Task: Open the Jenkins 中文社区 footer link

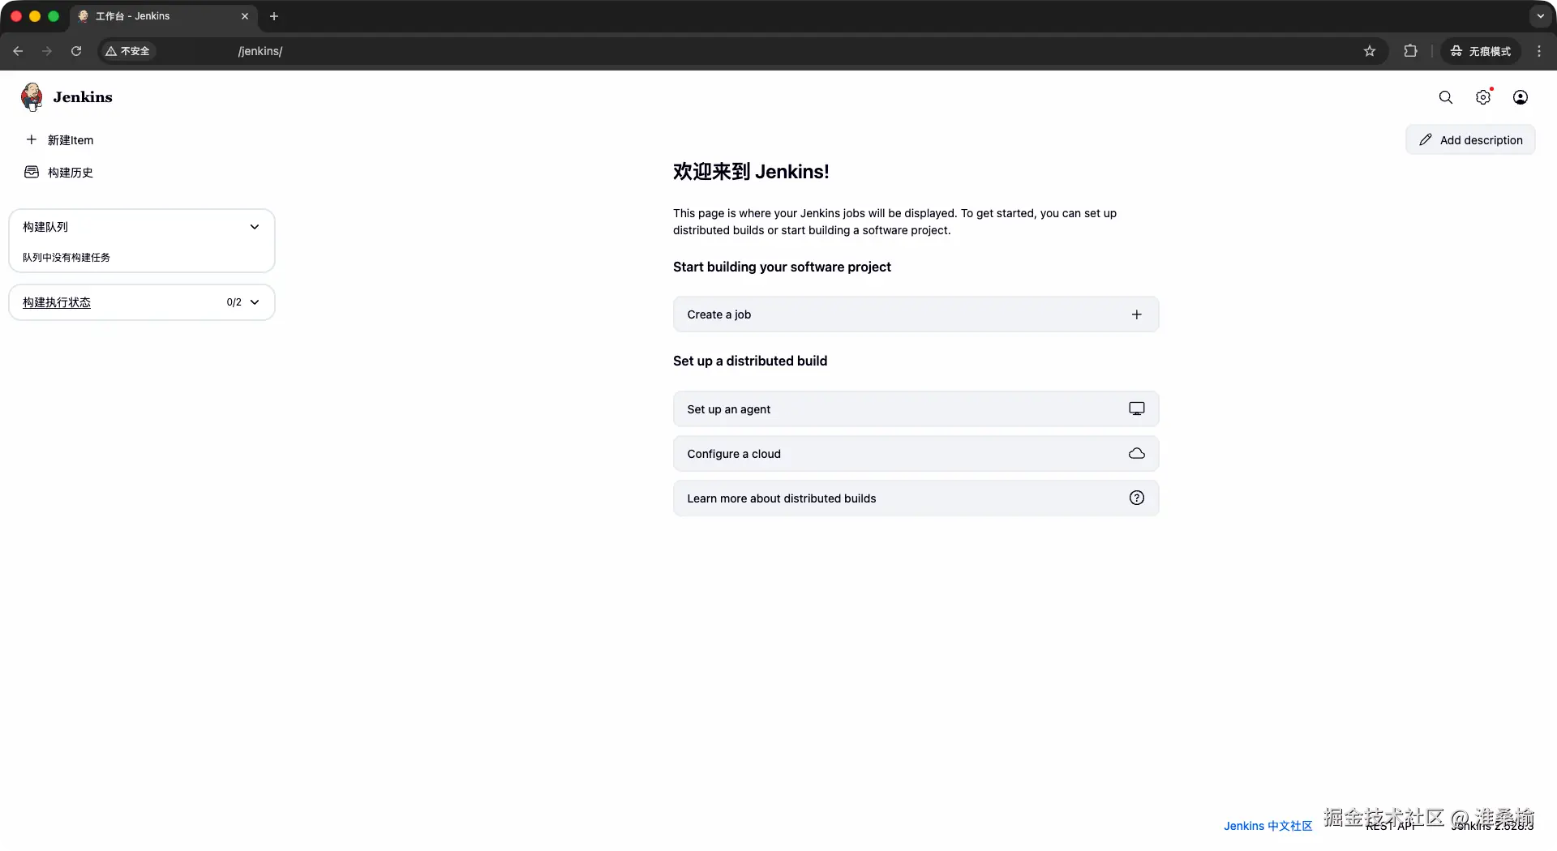Action: (1267, 826)
